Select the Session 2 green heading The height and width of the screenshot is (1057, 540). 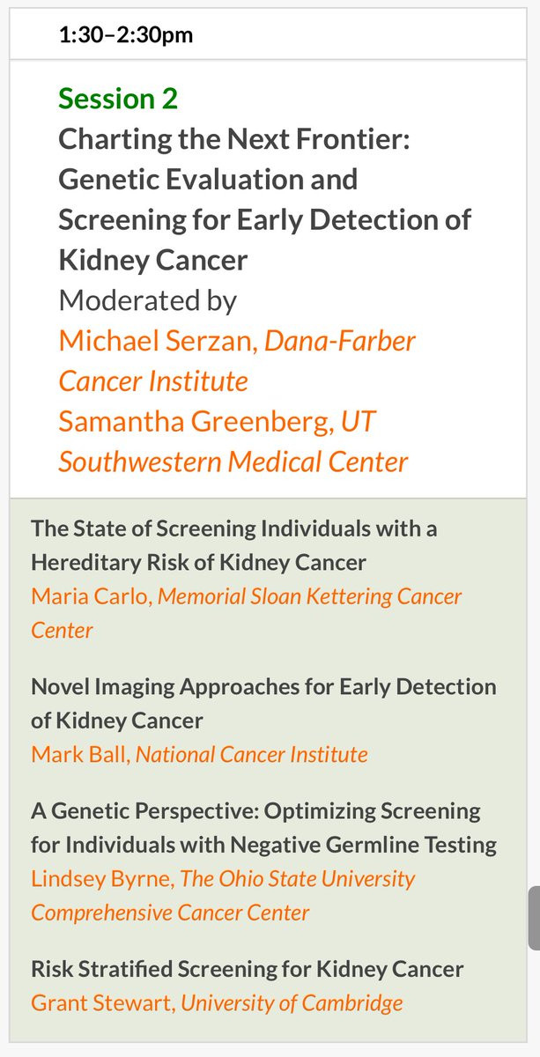click(x=118, y=99)
